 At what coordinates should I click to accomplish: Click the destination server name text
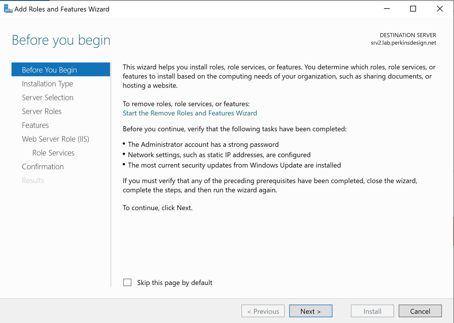[x=403, y=43]
